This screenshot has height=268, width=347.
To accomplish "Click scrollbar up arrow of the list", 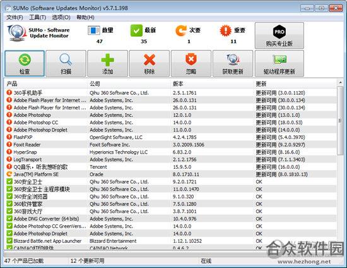I will click(x=340, y=83).
